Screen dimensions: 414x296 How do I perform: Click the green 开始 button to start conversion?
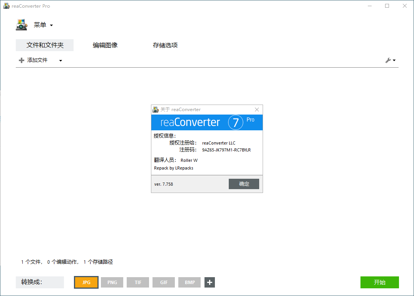coord(379,282)
